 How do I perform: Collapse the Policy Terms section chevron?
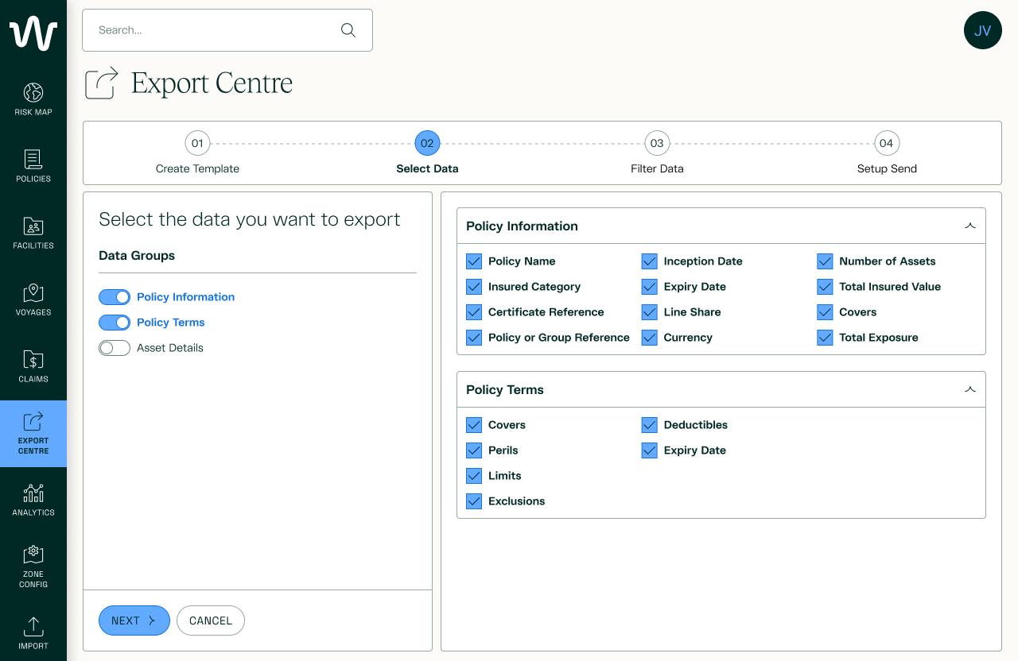tap(969, 389)
